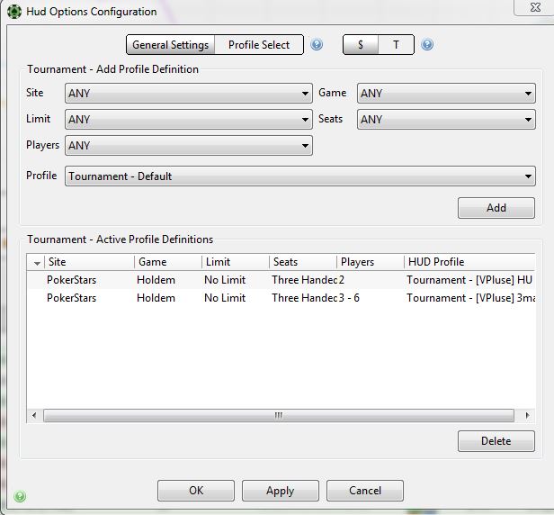
Task: Open the Limit dropdown
Action: 189,120
